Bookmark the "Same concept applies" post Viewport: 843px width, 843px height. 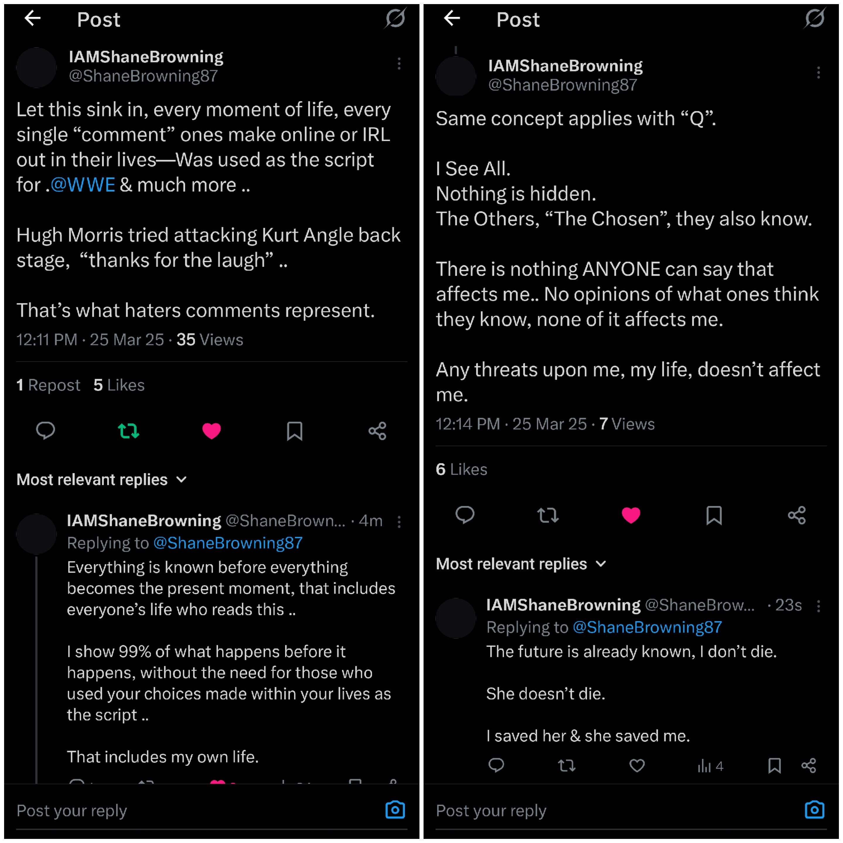click(714, 515)
